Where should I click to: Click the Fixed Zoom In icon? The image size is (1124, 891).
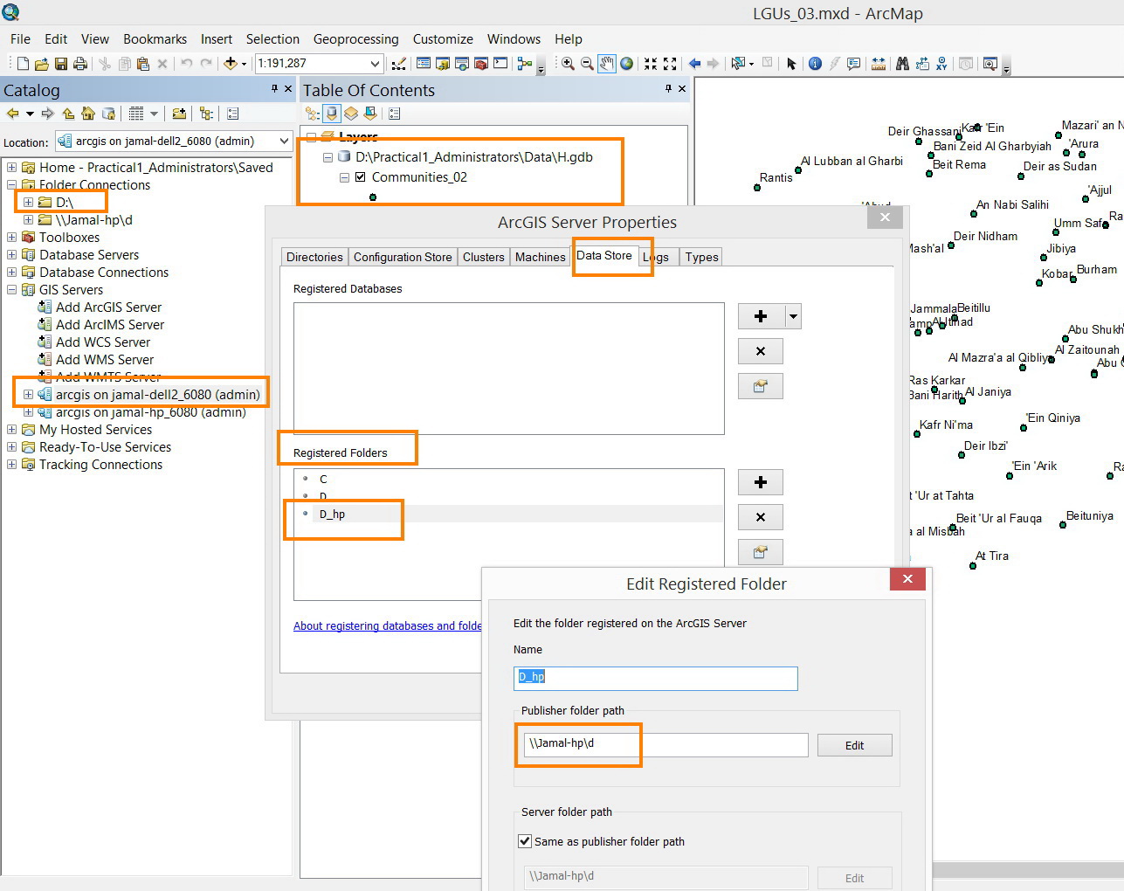pos(651,64)
